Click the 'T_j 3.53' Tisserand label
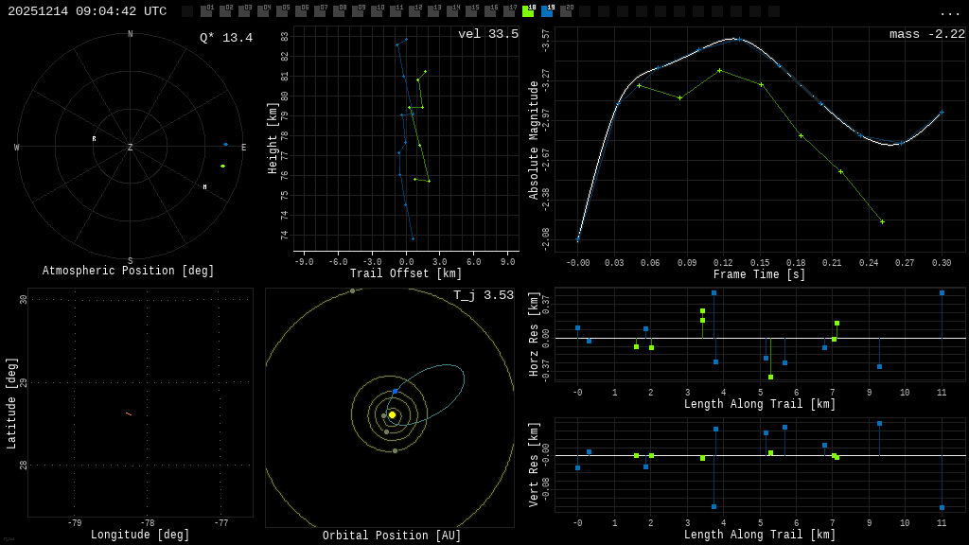 (483, 295)
